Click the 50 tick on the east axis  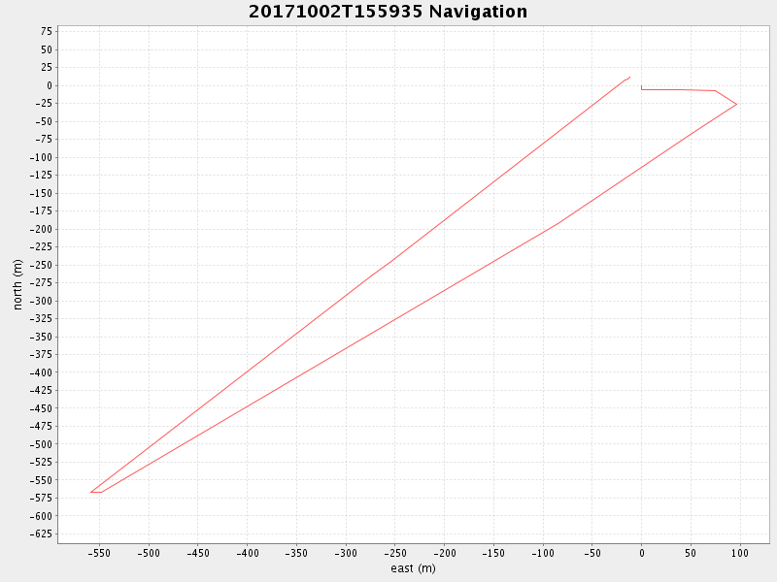click(691, 553)
